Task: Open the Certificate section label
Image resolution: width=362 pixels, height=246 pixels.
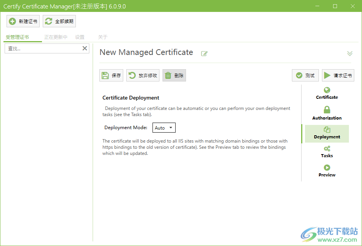Action: coord(327,97)
